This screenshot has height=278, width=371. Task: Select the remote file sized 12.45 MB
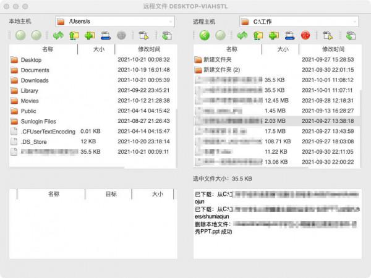277,101
